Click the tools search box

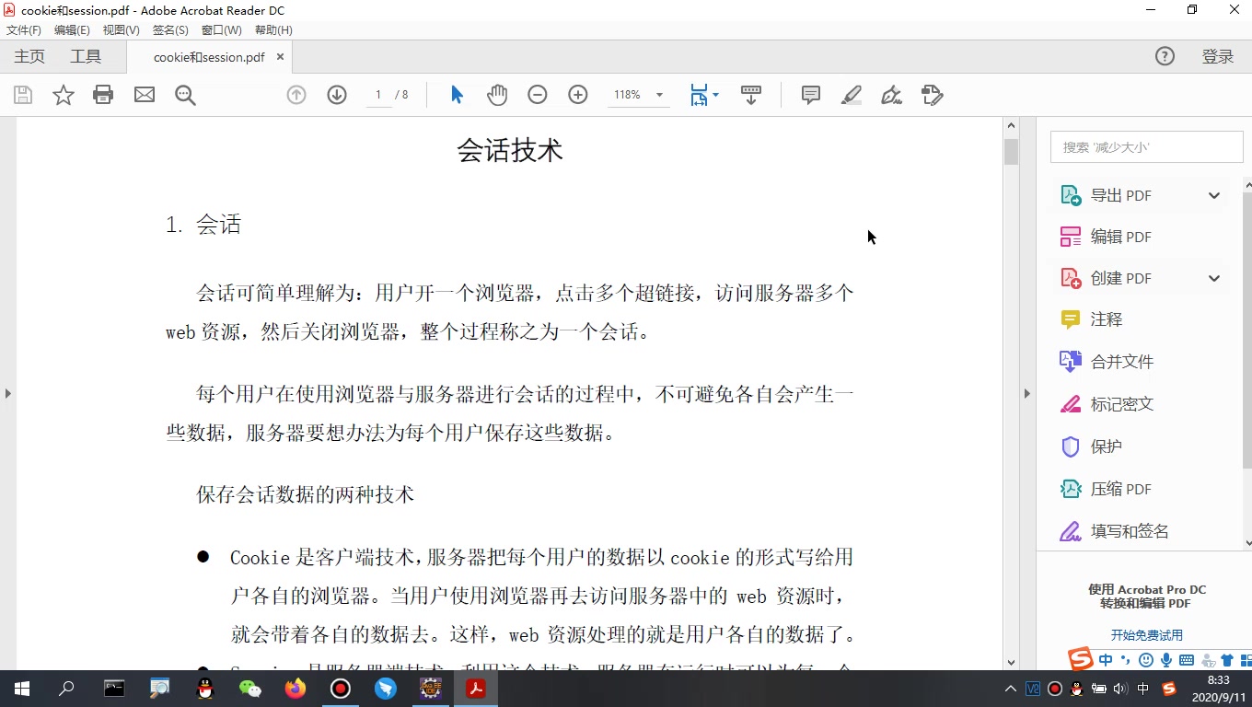click(x=1146, y=146)
